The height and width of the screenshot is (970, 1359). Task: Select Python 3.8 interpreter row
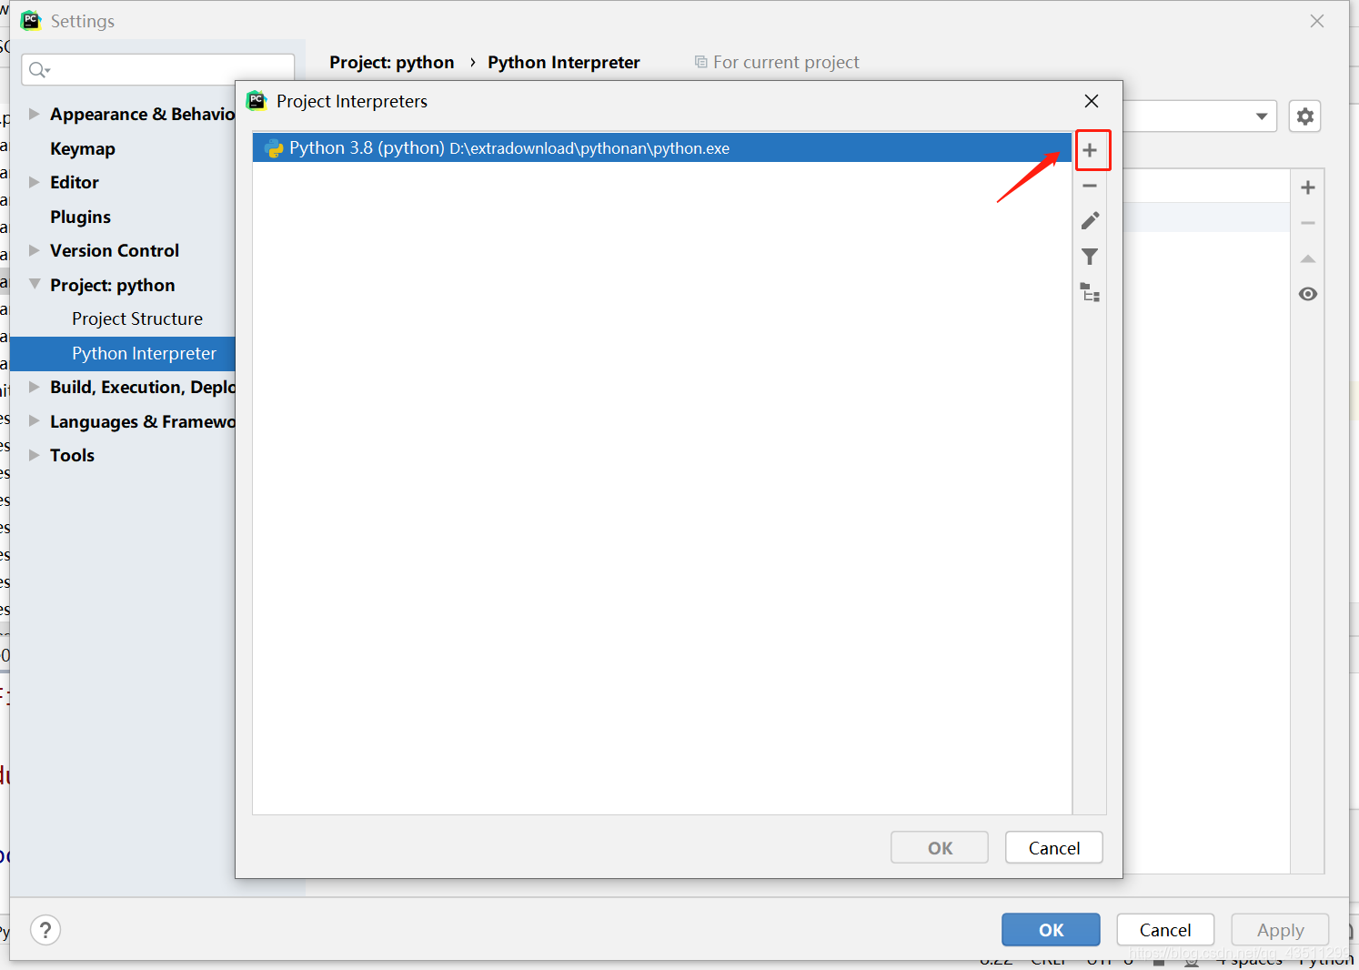(662, 148)
